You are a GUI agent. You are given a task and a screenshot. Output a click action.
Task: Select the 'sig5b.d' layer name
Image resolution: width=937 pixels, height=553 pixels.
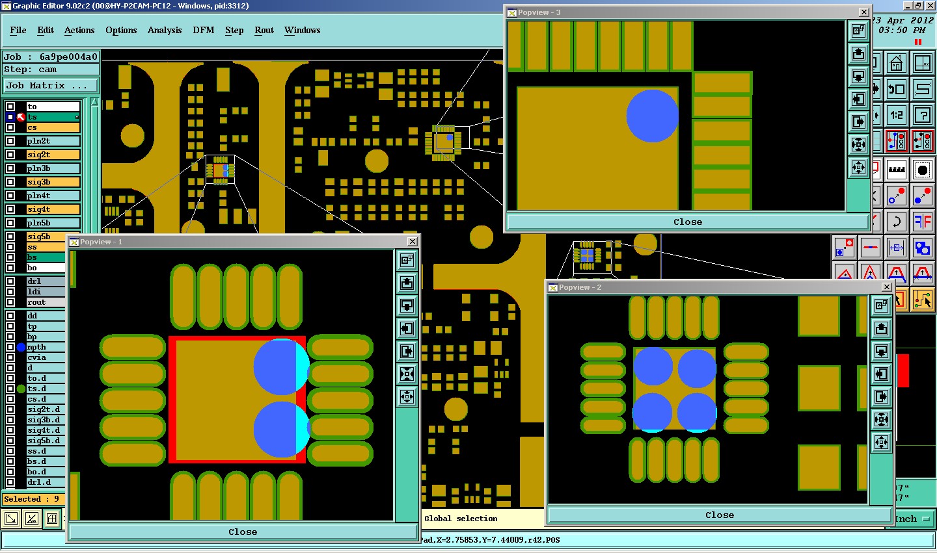click(x=46, y=441)
